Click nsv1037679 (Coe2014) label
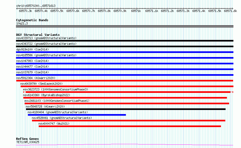 (32, 72)
